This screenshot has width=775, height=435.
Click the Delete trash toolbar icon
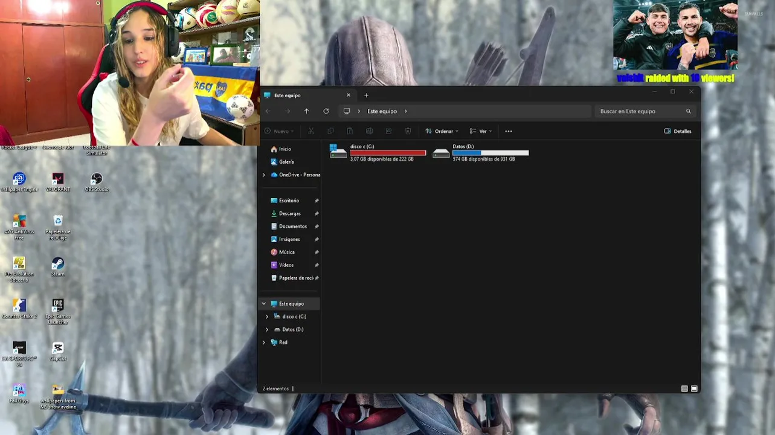pyautogui.click(x=408, y=131)
